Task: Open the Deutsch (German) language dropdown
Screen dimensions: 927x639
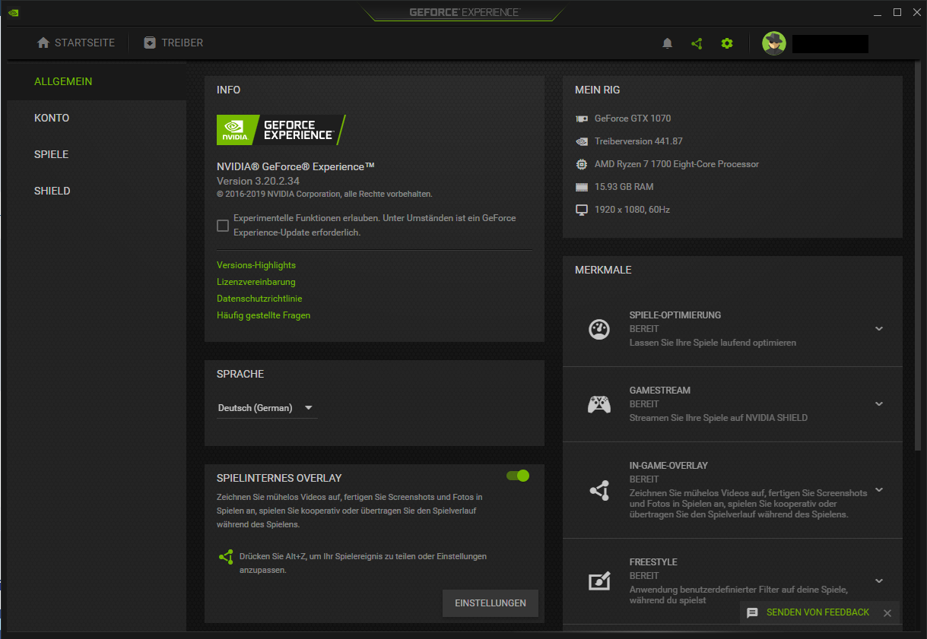Action: coord(266,408)
